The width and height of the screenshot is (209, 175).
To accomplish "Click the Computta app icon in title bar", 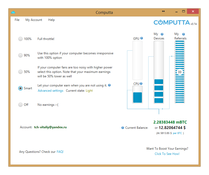I will click(13, 13).
